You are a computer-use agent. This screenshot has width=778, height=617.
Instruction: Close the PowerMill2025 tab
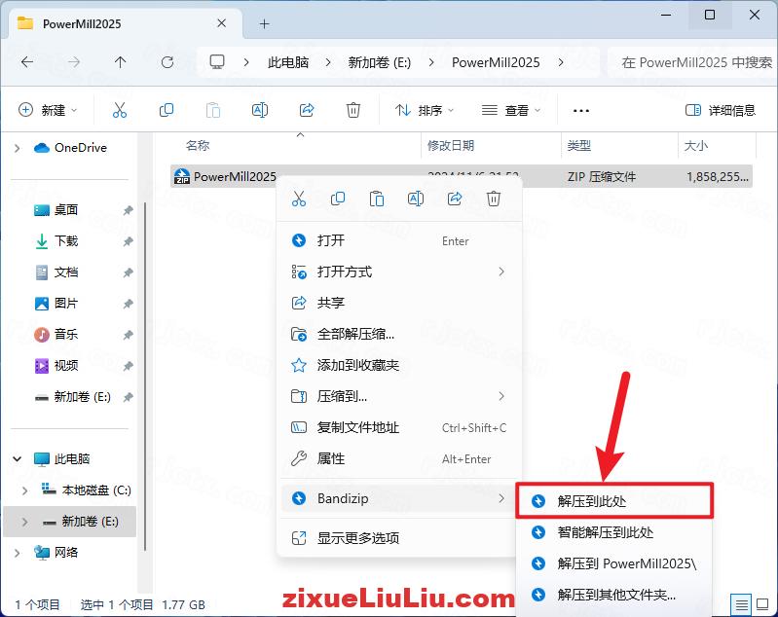pyautogui.click(x=222, y=23)
